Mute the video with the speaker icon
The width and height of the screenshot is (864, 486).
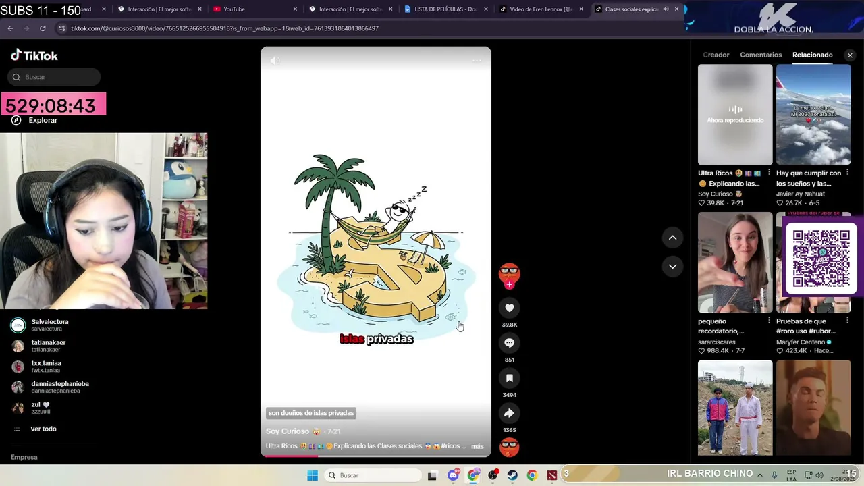pyautogui.click(x=275, y=61)
